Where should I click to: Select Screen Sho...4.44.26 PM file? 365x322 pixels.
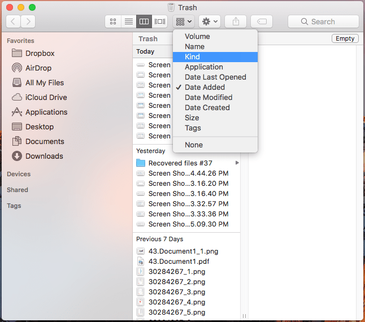tap(188, 173)
